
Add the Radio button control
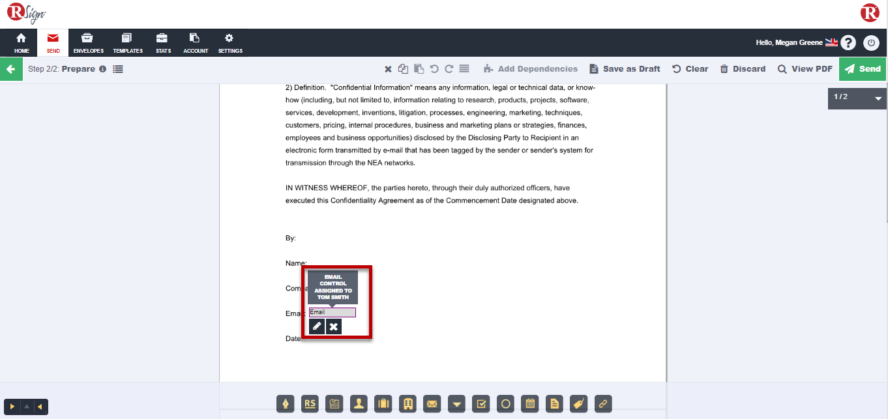coord(505,404)
